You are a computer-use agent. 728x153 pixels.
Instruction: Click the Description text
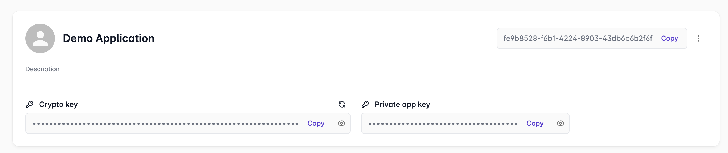[42, 69]
